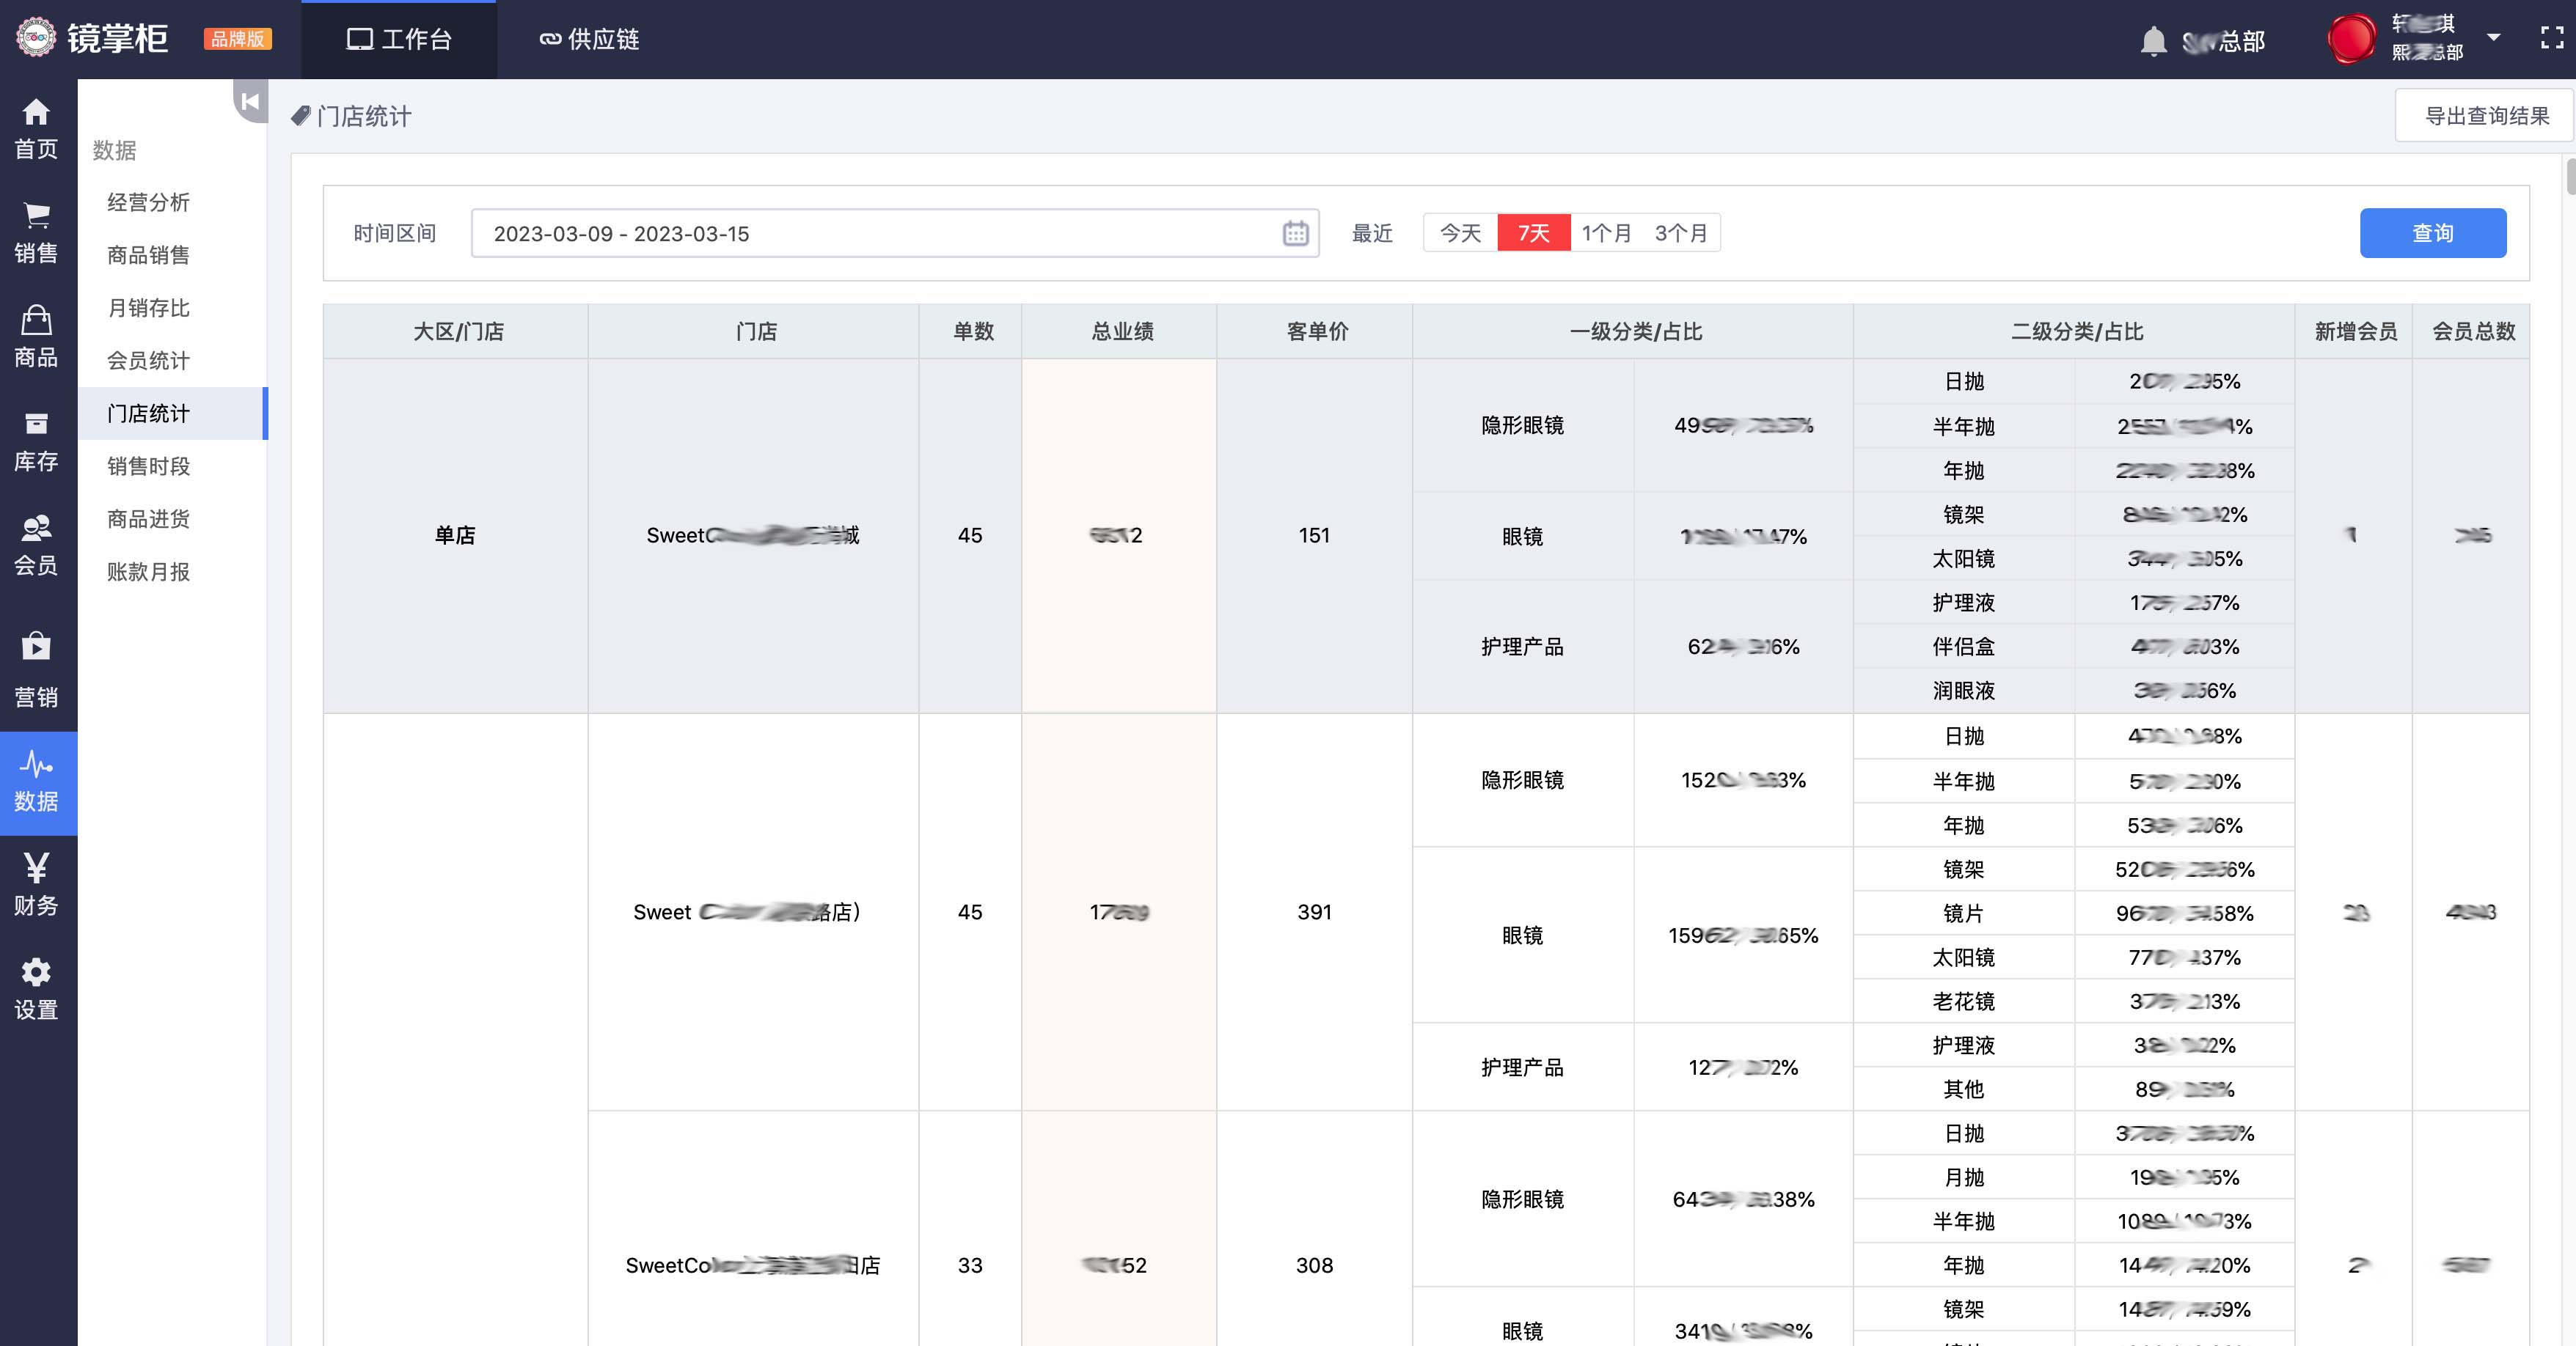Click the 单数 value 33

970,1266
